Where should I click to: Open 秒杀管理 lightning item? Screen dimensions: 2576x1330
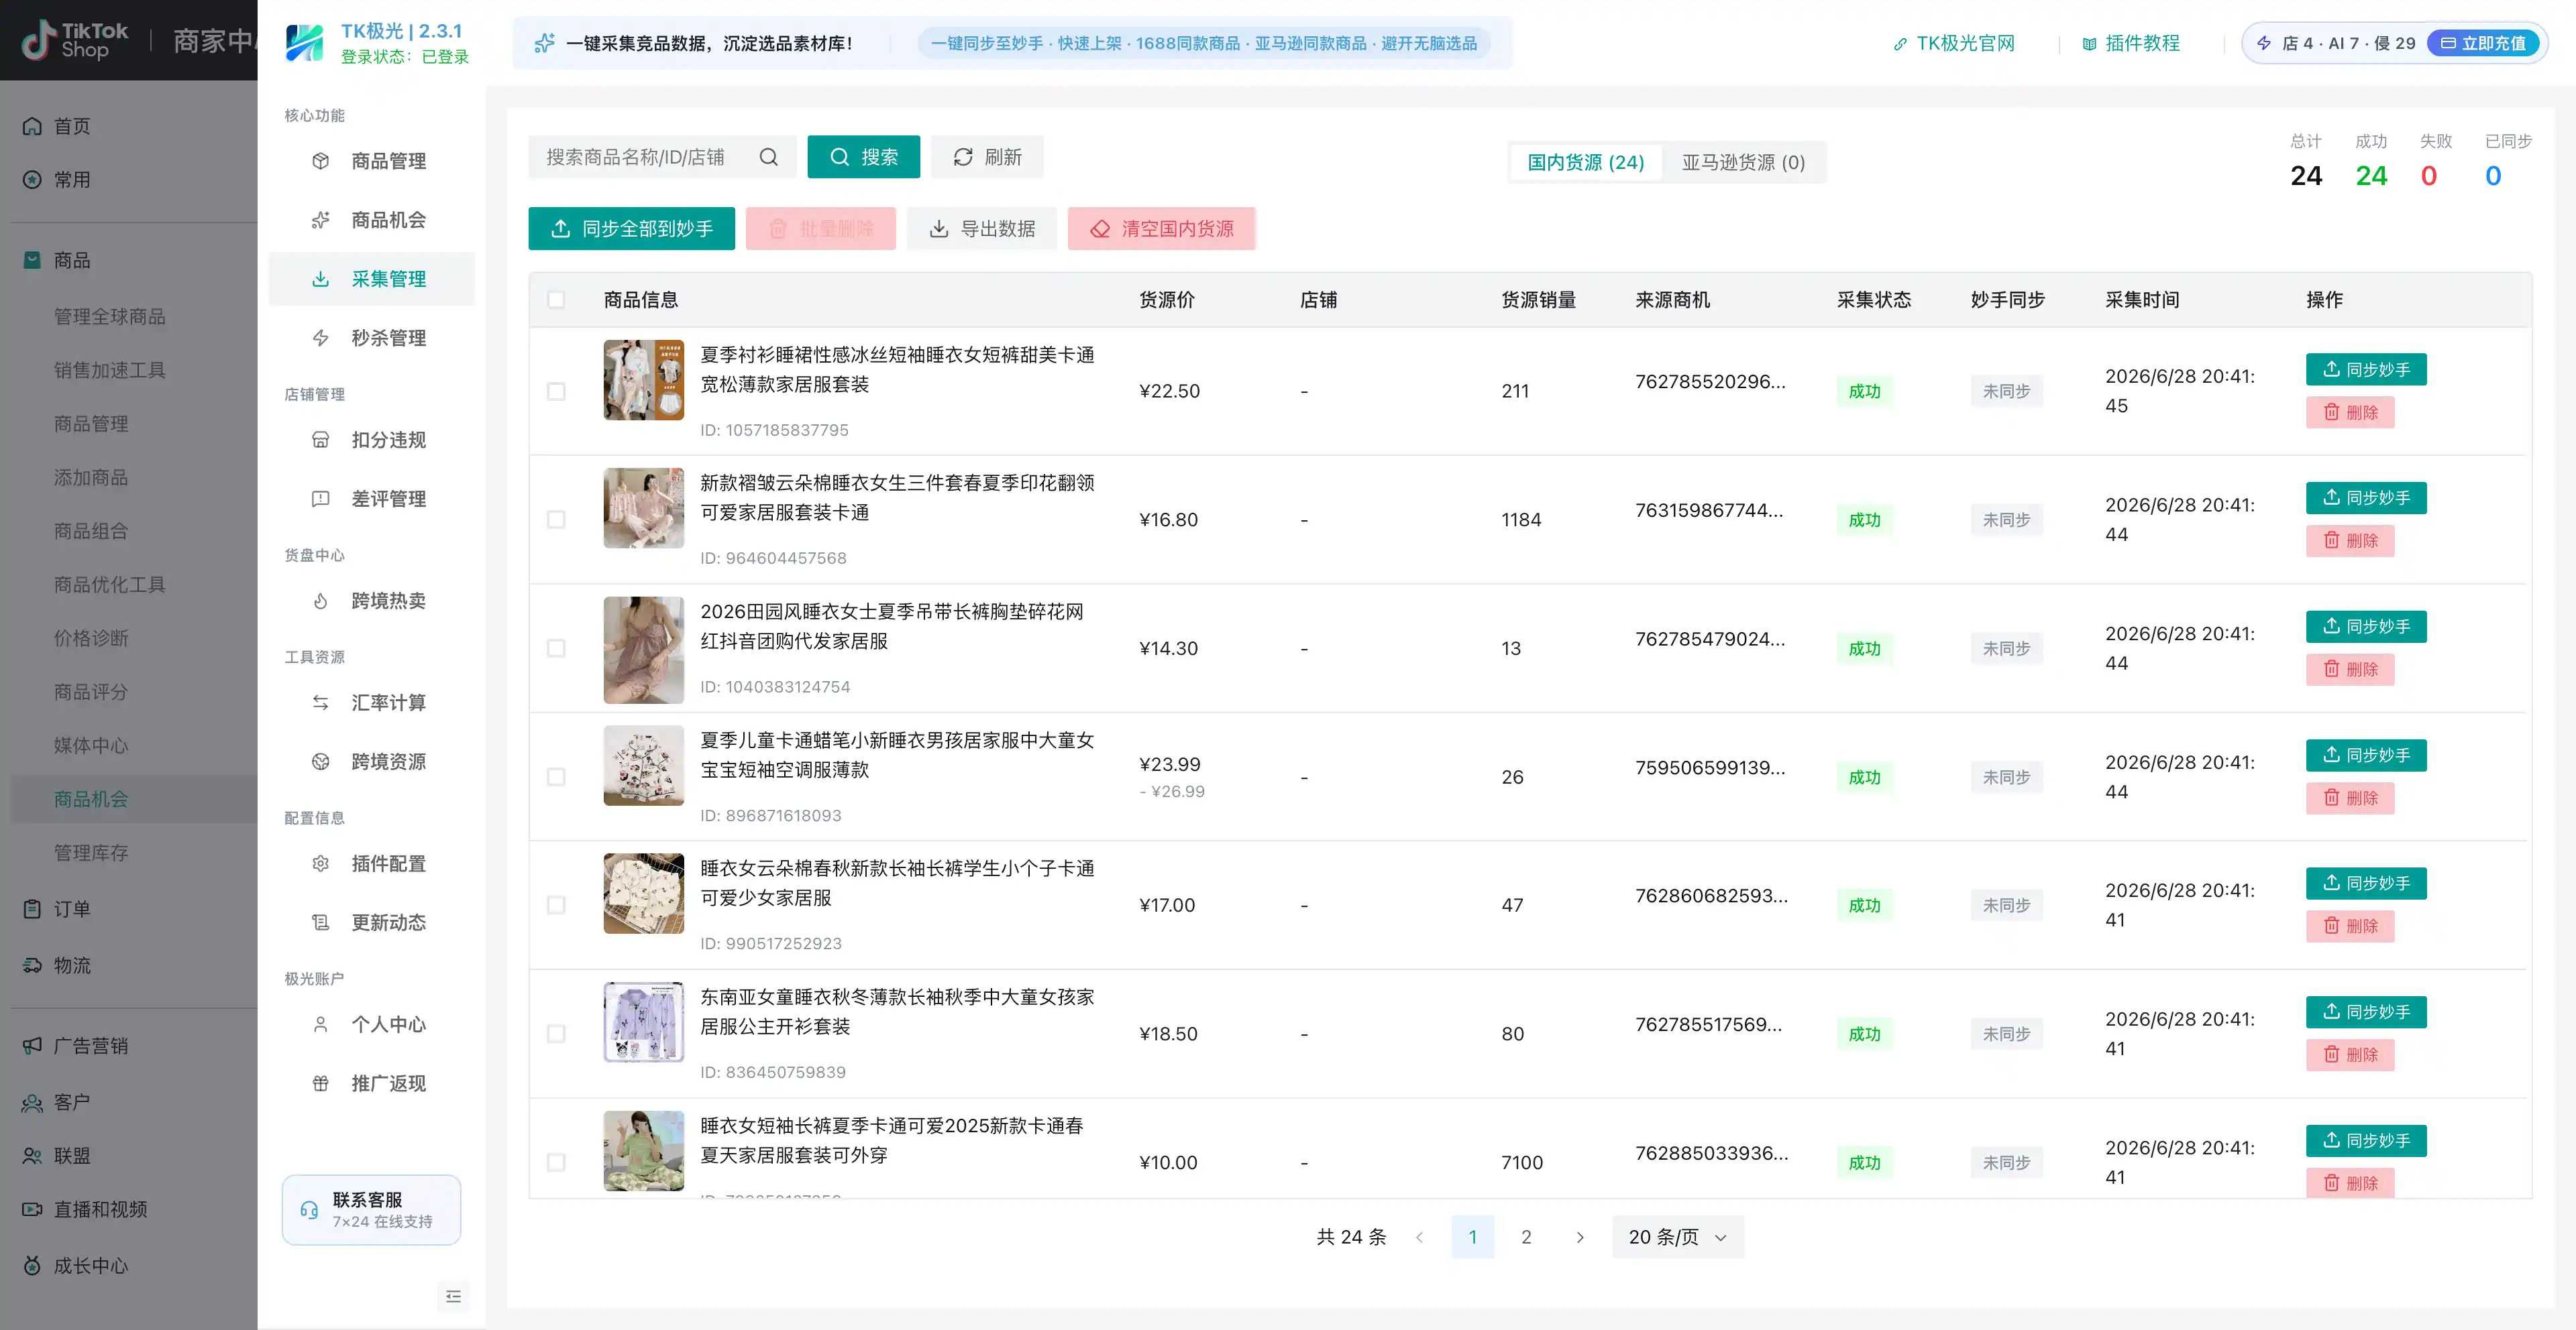[370, 338]
